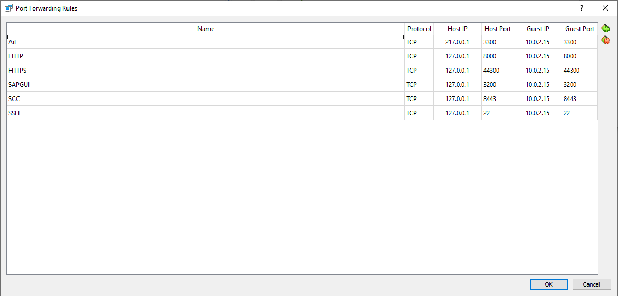This screenshot has height=296, width=618.
Task: Sort by the Guest IP column header
Action: (x=538, y=28)
